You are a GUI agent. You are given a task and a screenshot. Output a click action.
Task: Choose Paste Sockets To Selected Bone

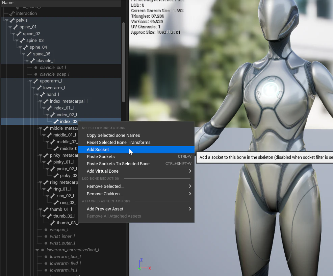[136, 164]
